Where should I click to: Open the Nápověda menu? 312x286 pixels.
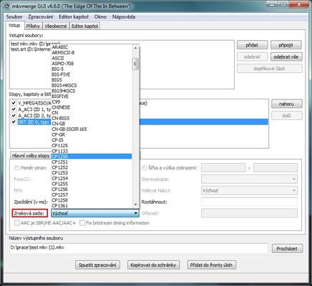point(124,17)
